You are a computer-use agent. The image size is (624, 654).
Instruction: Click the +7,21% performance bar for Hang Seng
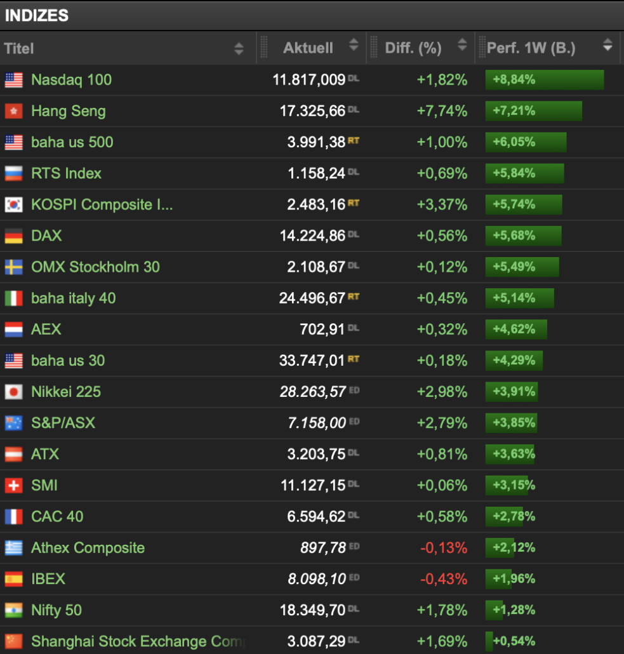click(x=533, y=111)
